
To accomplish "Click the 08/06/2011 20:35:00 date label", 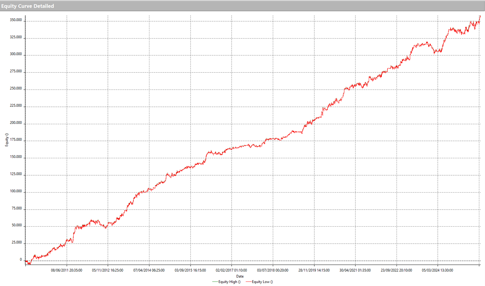I will coord(66,270).
